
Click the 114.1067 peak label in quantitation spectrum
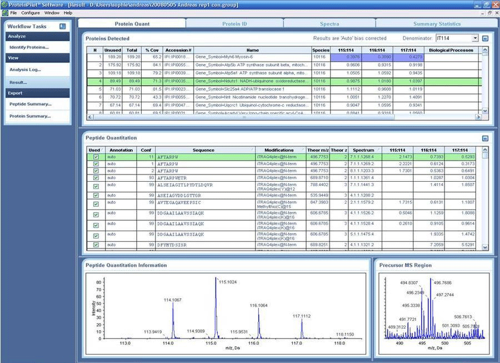tap(173, 300)
